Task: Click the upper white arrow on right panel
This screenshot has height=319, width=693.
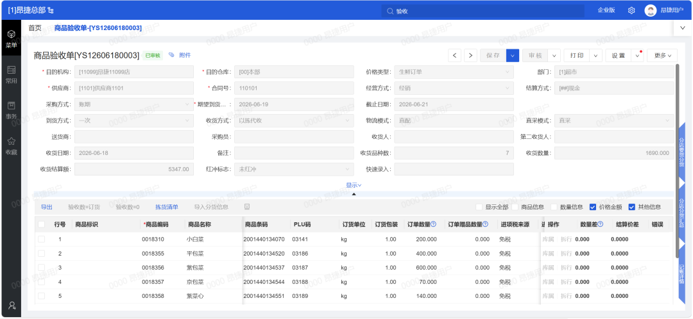Action: pyautogui.click(x=681, y=182)
